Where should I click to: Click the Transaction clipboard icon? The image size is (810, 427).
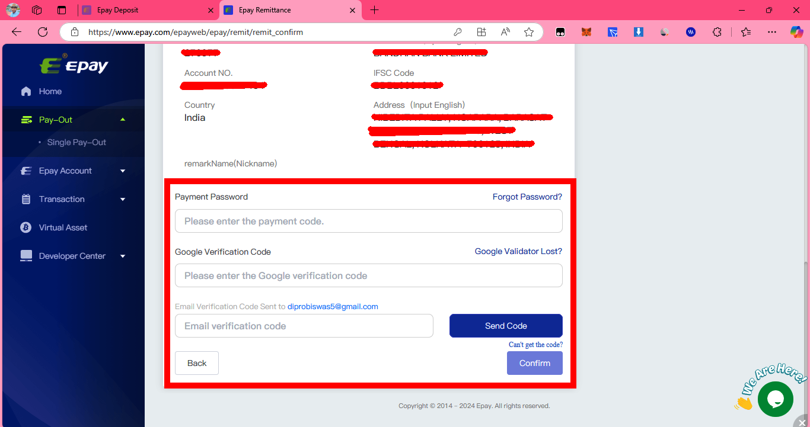(x=26, y=199)
